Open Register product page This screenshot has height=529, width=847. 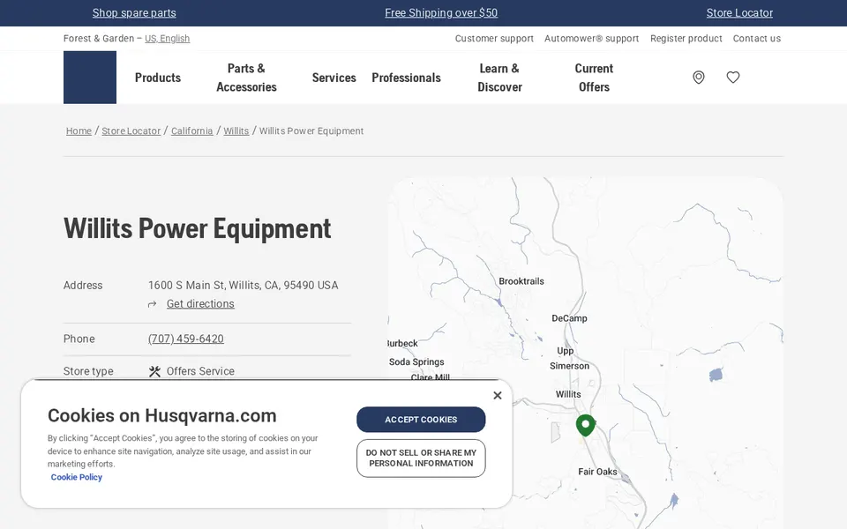[x=686, y=38]
